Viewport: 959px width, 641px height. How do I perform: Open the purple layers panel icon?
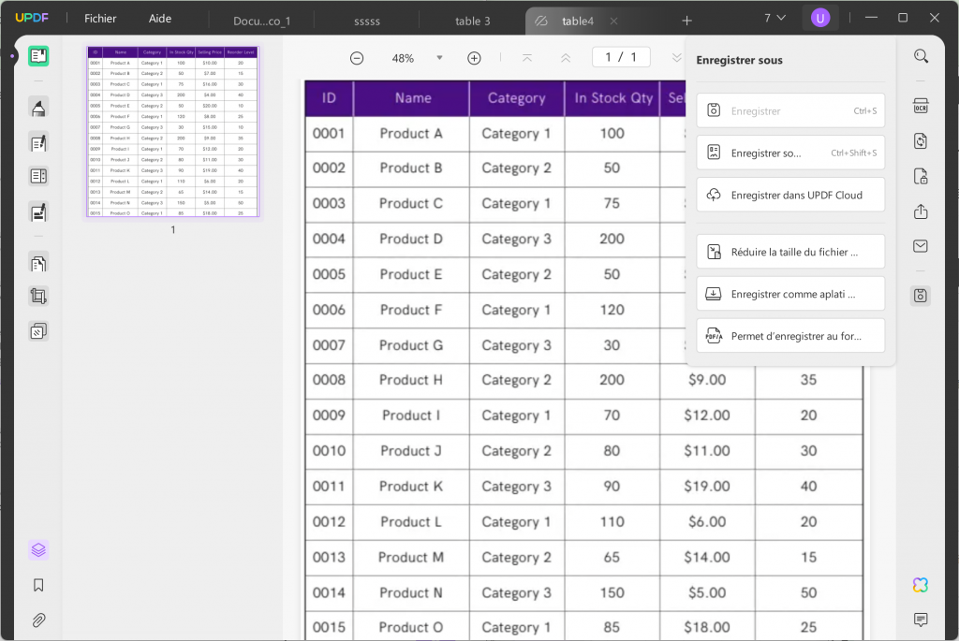[37, 549]
